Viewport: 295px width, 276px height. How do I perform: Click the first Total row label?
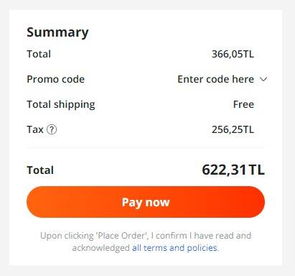39,54
